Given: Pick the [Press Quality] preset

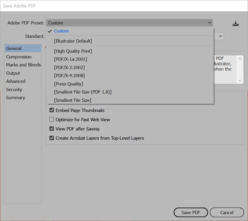Looking at the screenshot, I should pos(130,84).
